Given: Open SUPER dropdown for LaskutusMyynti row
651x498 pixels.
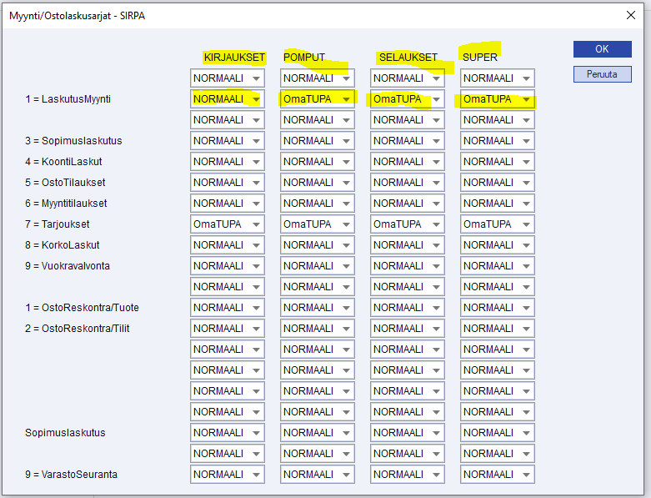Looking at the screenshot, I should [x=525, y=99].
